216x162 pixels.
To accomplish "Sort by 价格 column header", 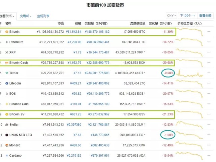I will coord(78,23).
